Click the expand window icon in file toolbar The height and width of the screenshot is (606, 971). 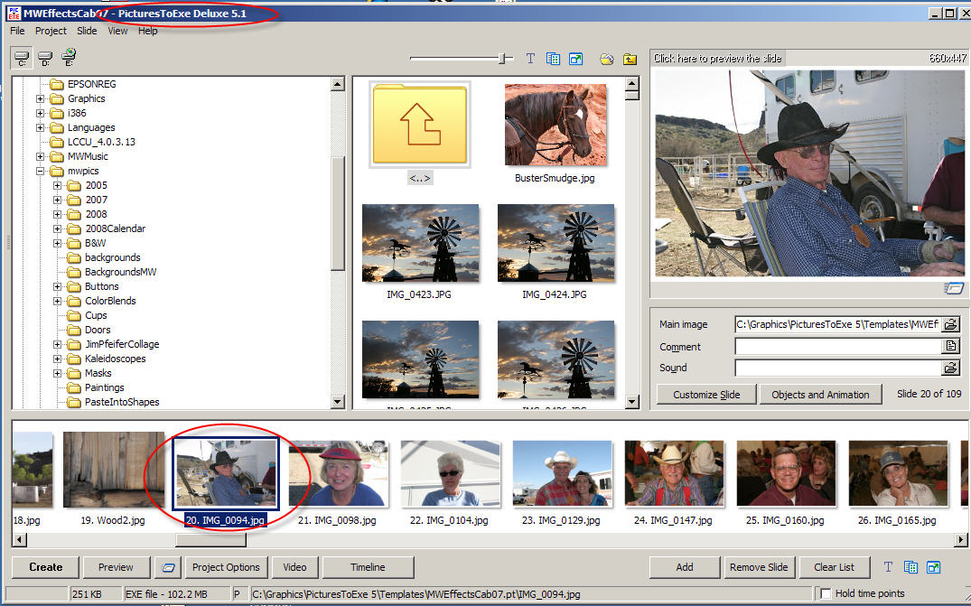click(x=576, y=59)
